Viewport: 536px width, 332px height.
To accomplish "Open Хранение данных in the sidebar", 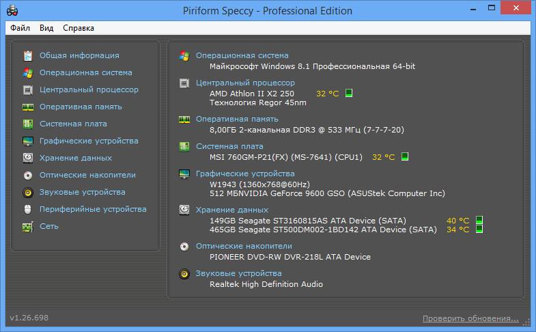I will pyautogui.click(x=76, y=158).
